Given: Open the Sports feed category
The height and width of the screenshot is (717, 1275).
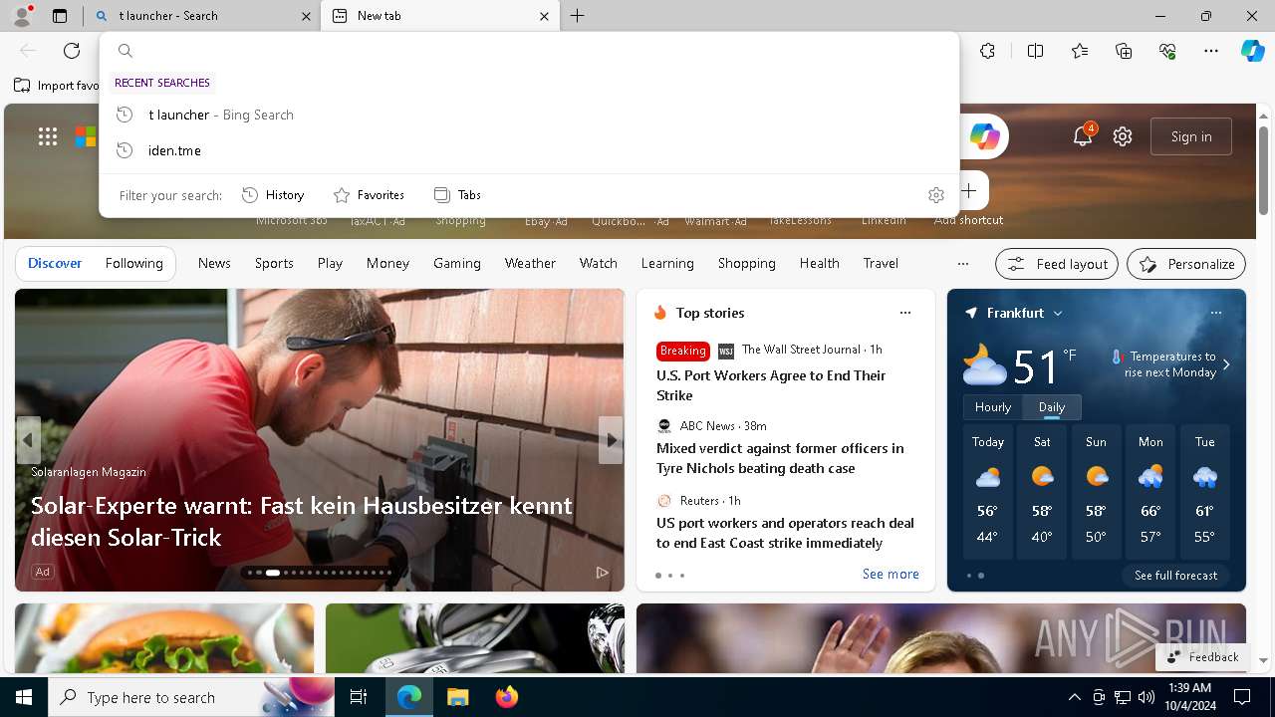Looking at the screenshot, I should point(274,264).
